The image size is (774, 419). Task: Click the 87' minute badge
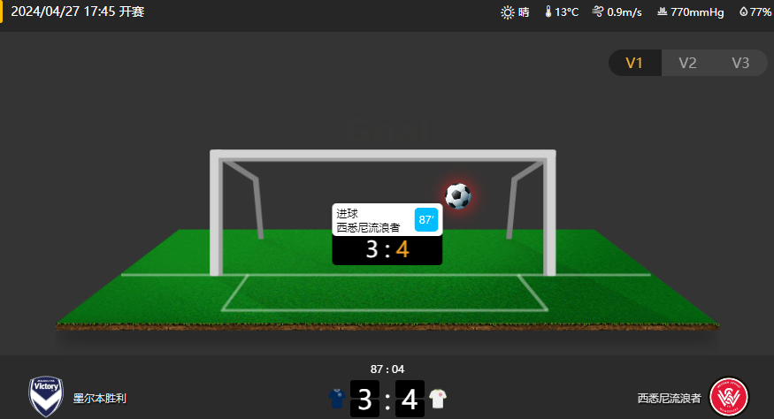click(426, 219)
